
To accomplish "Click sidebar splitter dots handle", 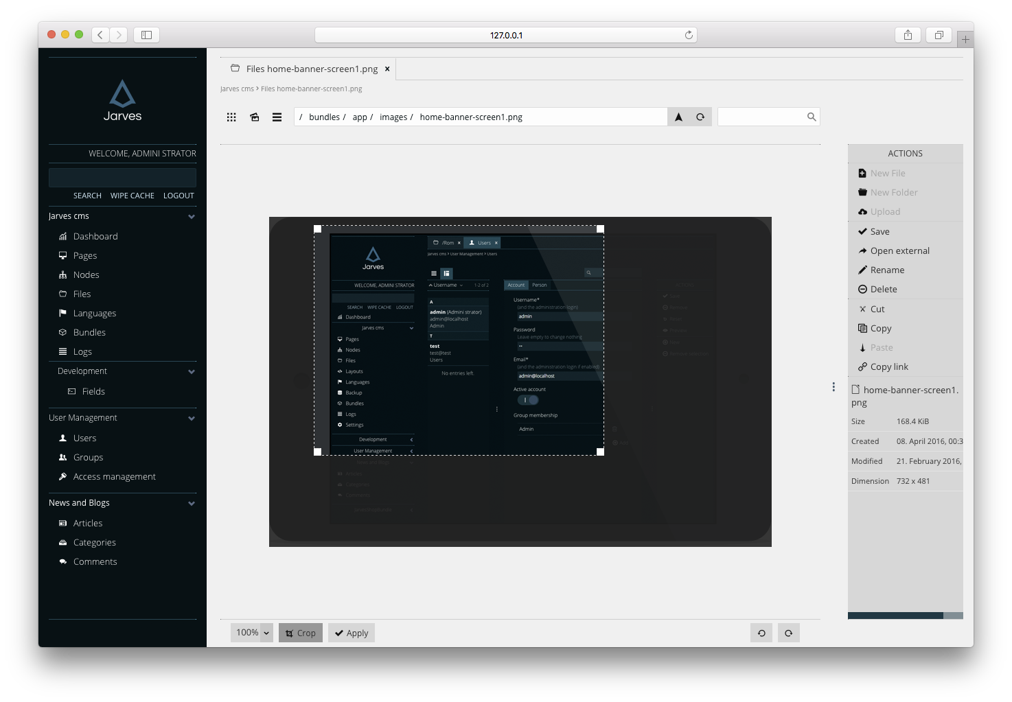I will (833, 387).
